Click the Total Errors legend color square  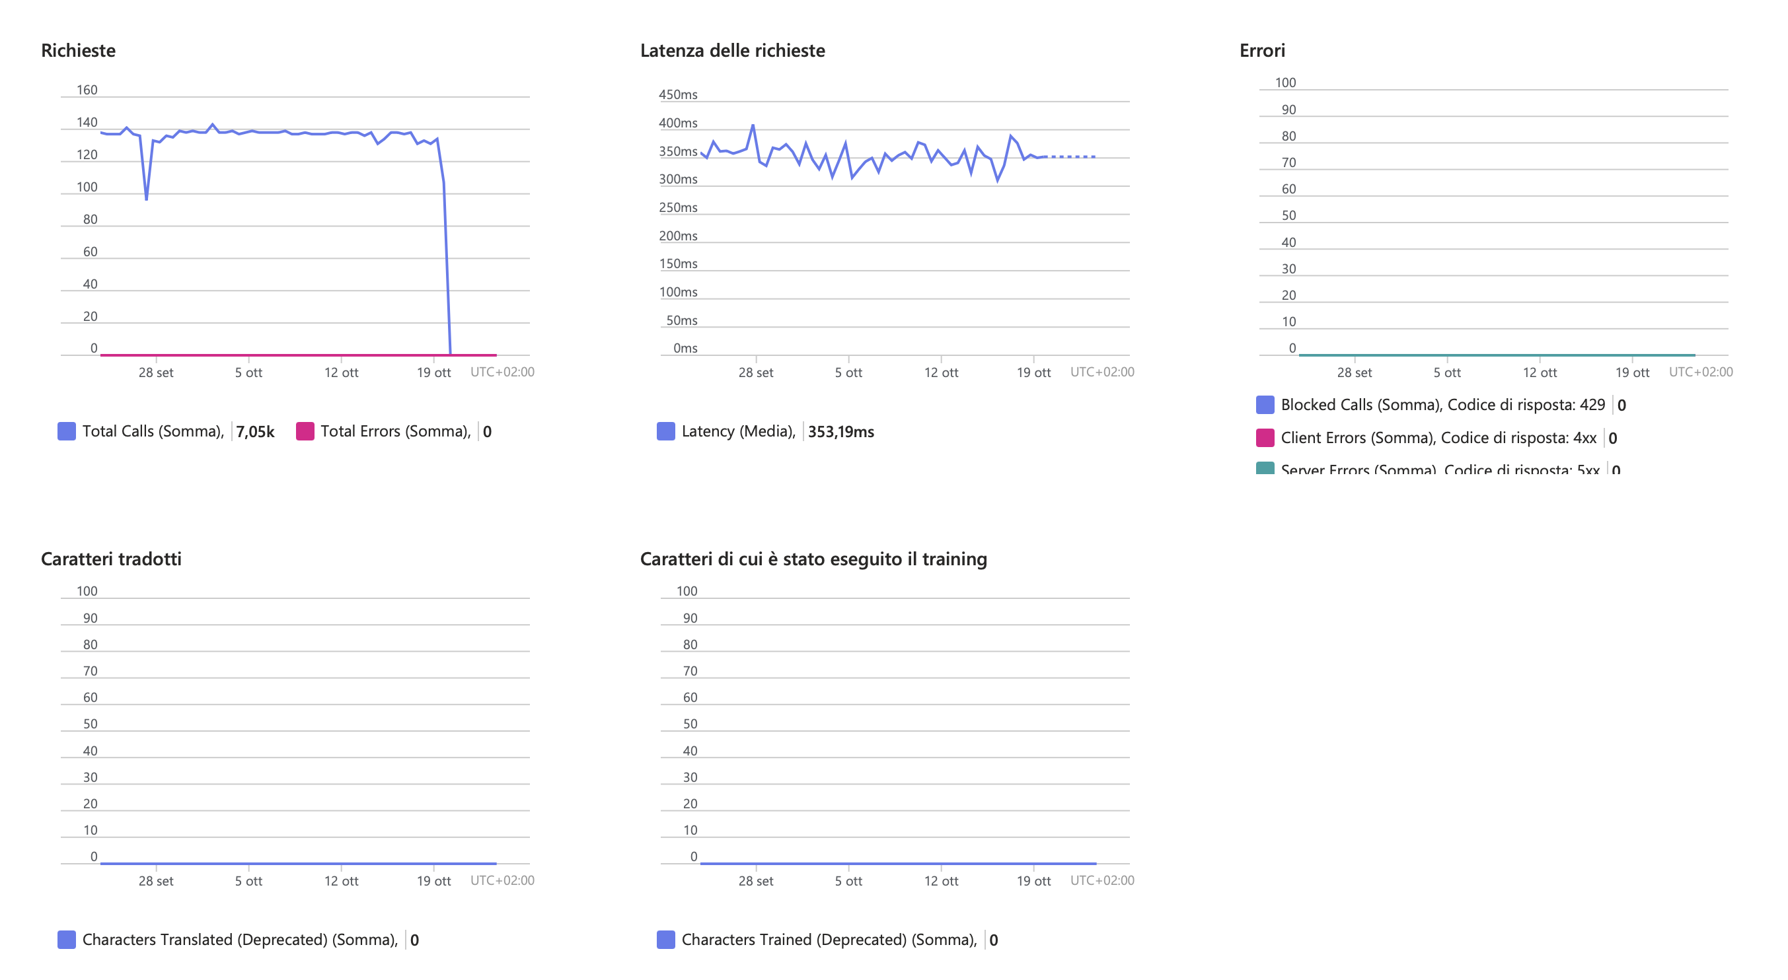coord(305,431)
